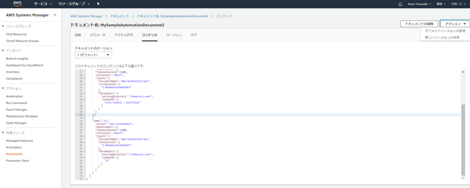Go to AWS Systems Manager breadcrumb

[87, 16]
